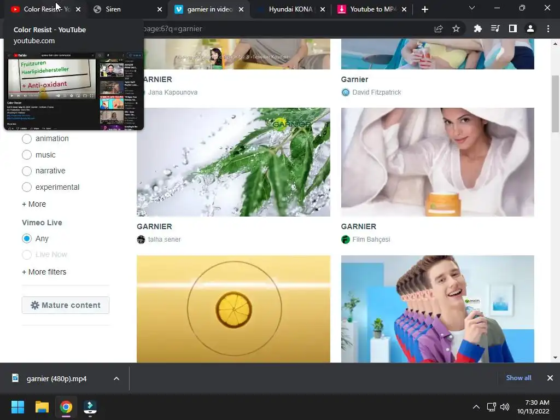This screenshot has width=560, height=420.
Task: Open the Windows Start menu
Action: click(17, 407)
